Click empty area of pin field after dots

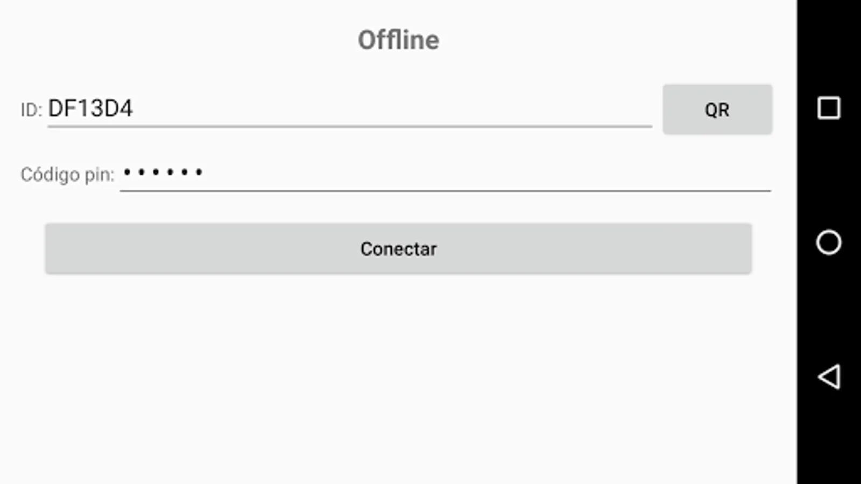(x=484, y=173)
